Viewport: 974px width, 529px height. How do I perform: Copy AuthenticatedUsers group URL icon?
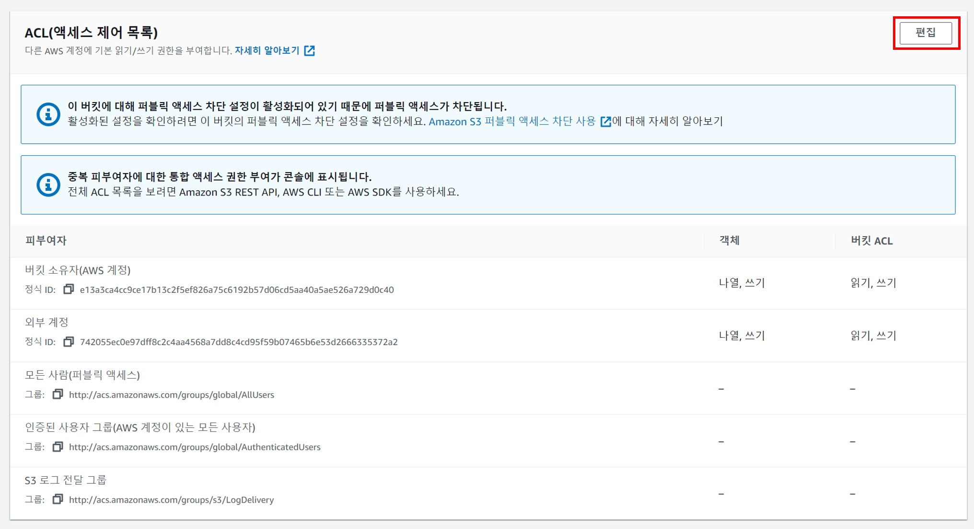58,447
